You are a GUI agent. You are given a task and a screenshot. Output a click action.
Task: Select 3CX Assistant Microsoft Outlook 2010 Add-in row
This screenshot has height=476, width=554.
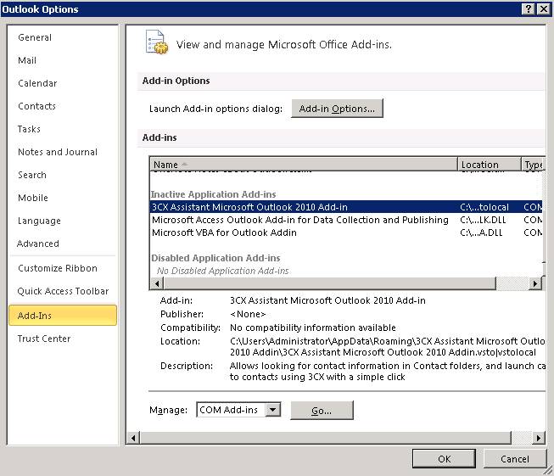(345, 207)
